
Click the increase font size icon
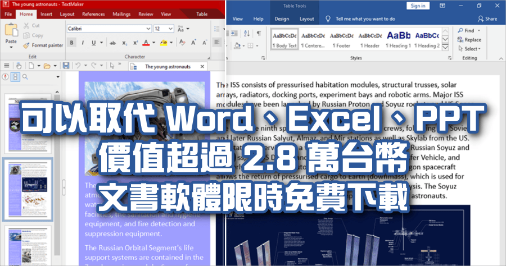(193, 43)
